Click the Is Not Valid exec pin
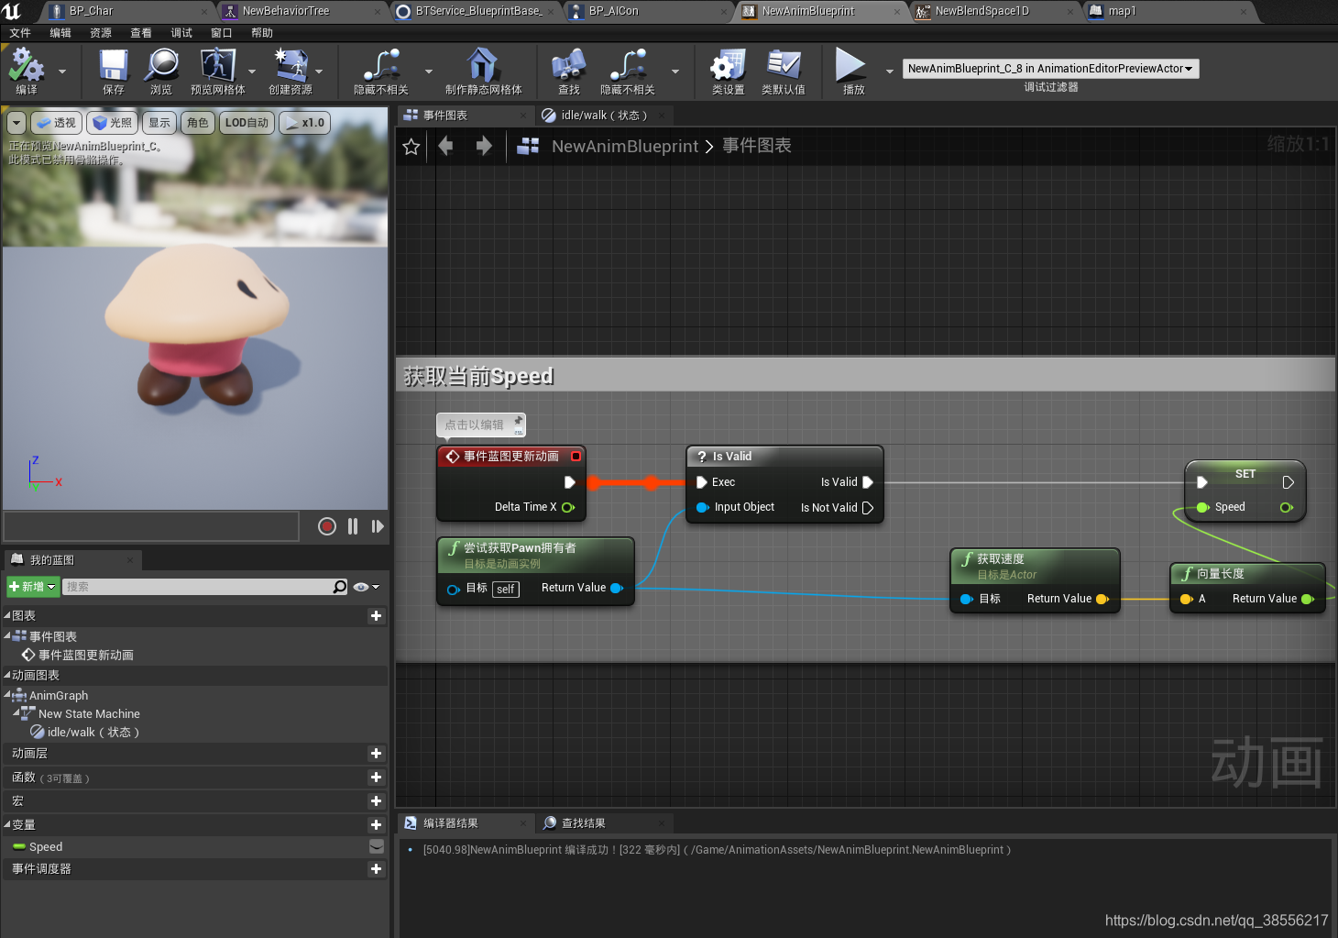 click(x=868, y=508)
